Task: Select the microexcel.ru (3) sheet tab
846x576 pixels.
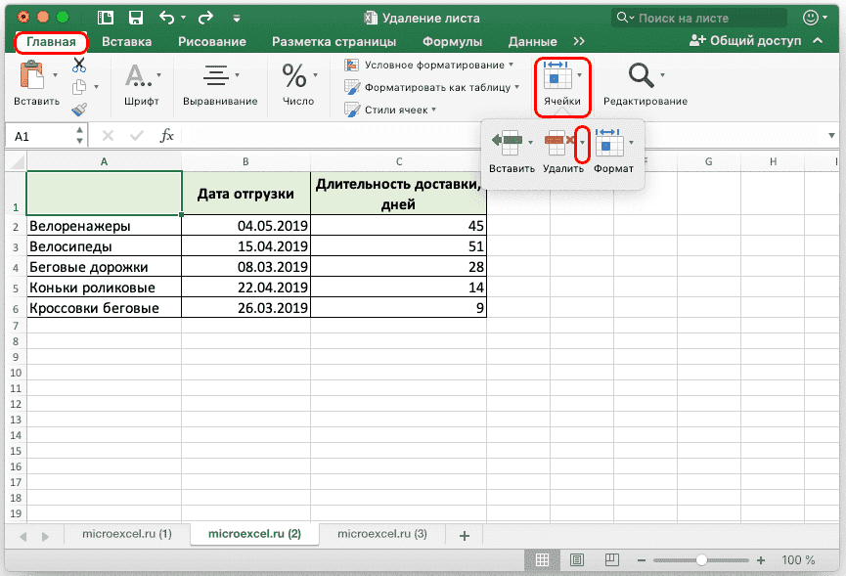Action: tap(383, 535)
